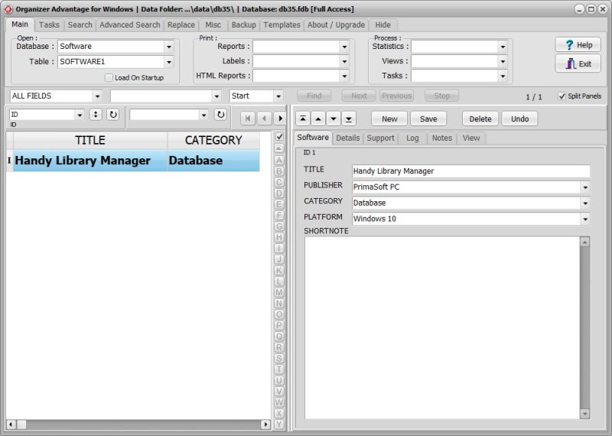The image size is (612, 436).
Task: Jump to last record arrow button
Action: 349,119
